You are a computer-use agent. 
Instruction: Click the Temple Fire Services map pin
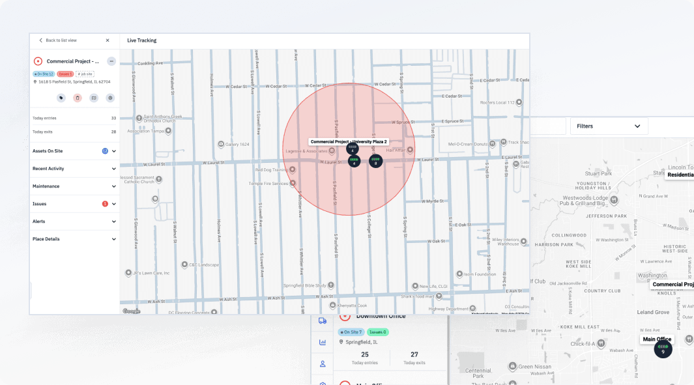tap(293, 183)
